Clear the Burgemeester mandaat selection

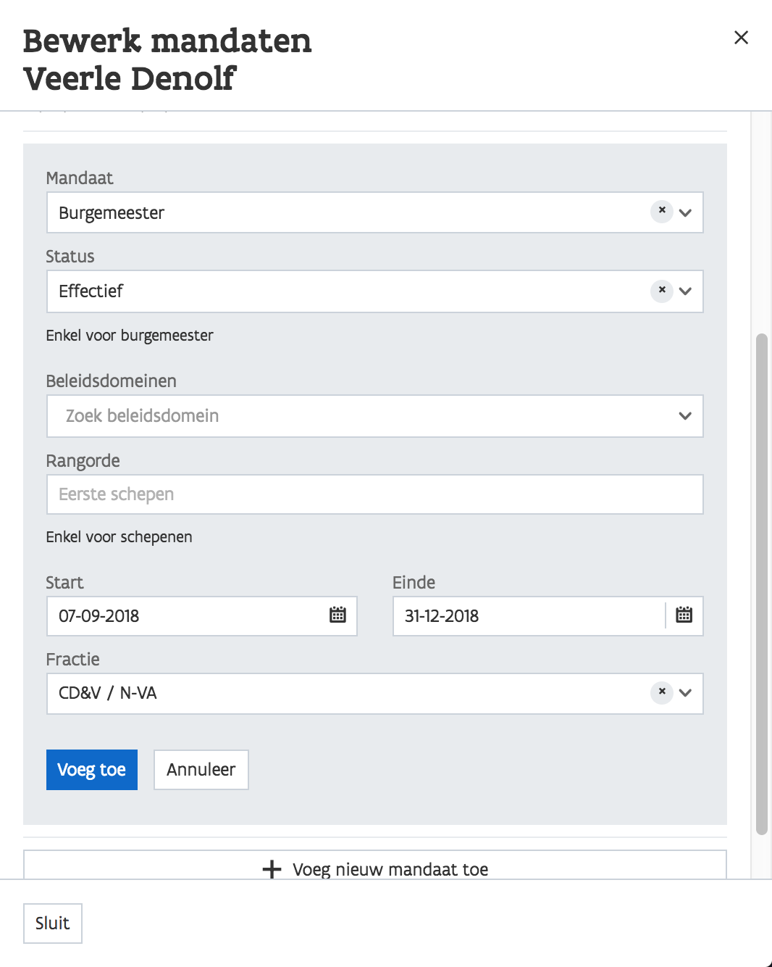coord(662,211)
